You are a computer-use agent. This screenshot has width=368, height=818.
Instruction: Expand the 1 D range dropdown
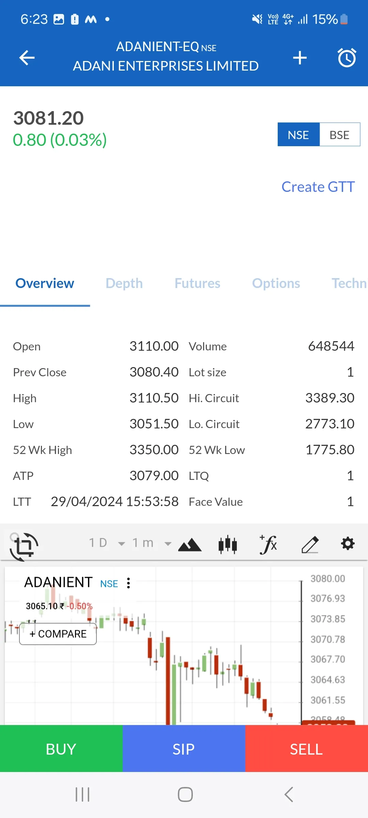[107, 543]
